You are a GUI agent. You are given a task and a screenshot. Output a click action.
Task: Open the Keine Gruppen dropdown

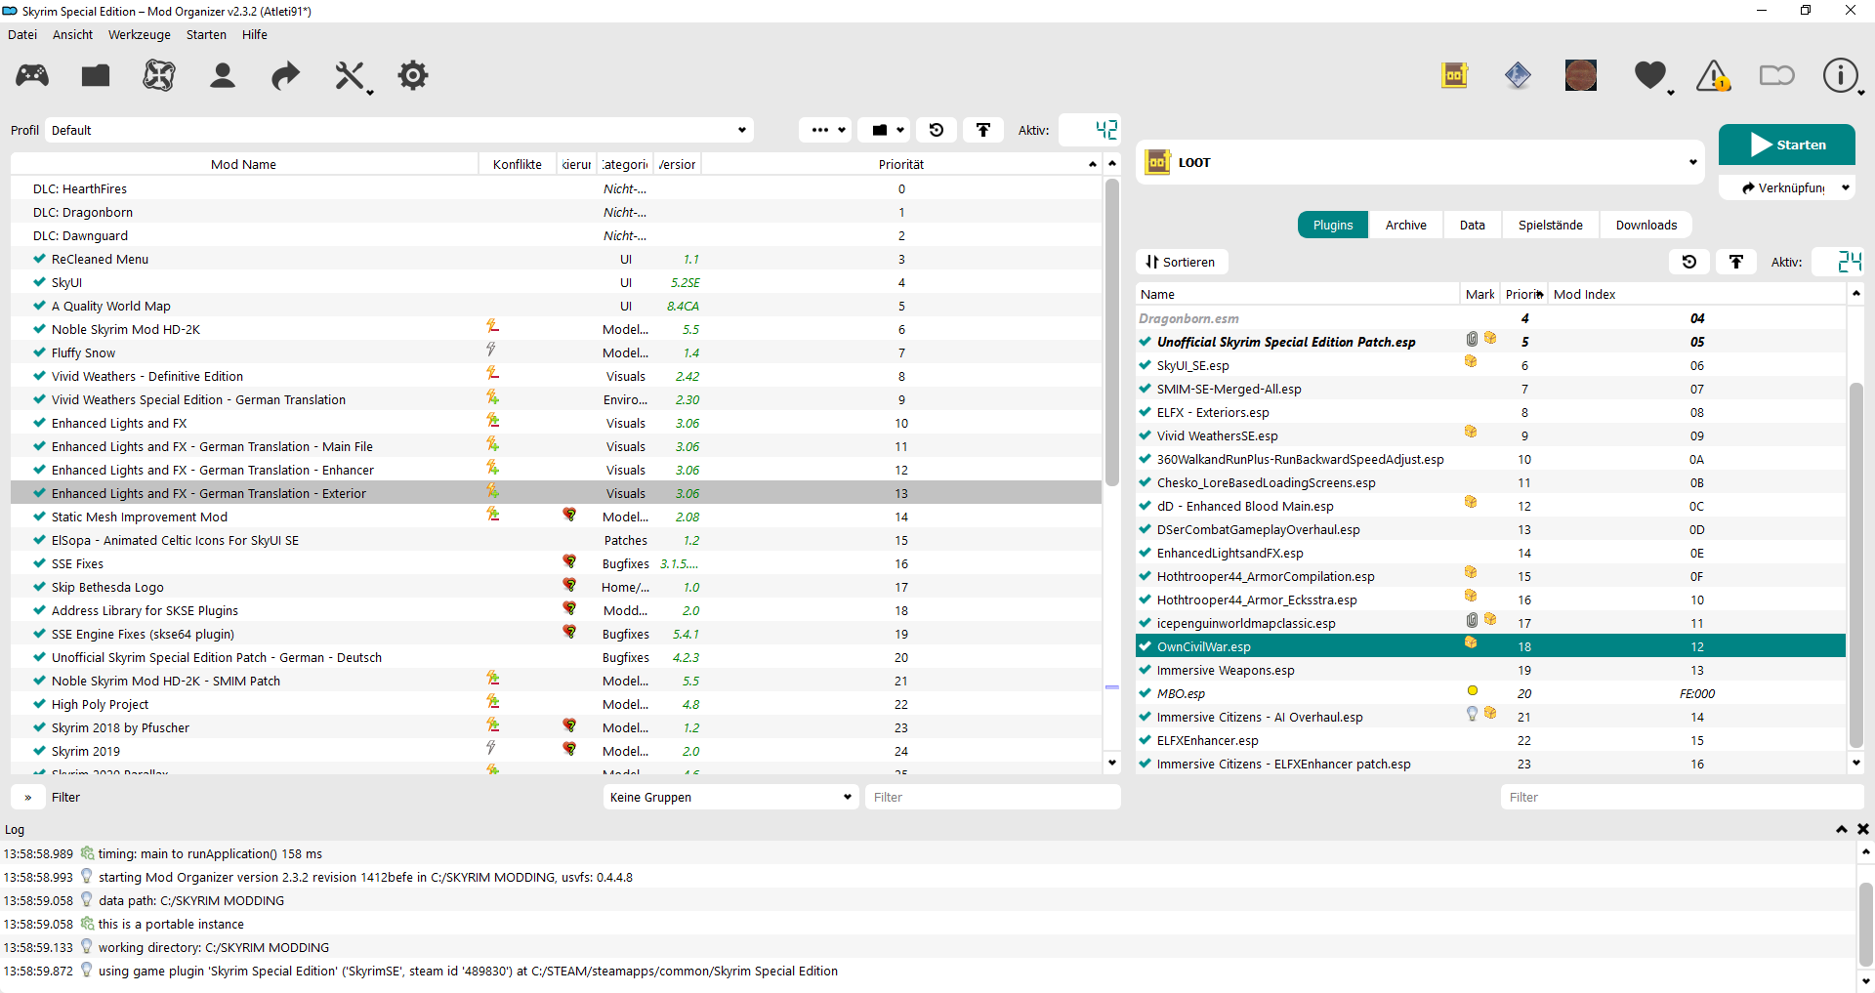730,797
